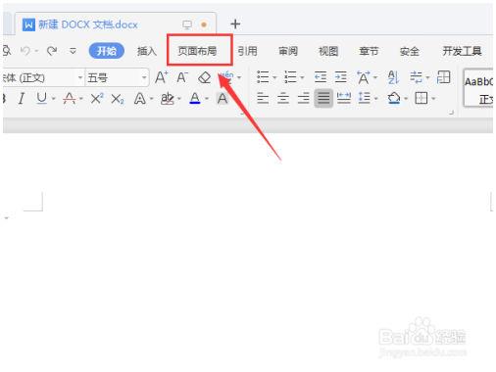
Task: Align text right
Action: click(x=303, y=98)
